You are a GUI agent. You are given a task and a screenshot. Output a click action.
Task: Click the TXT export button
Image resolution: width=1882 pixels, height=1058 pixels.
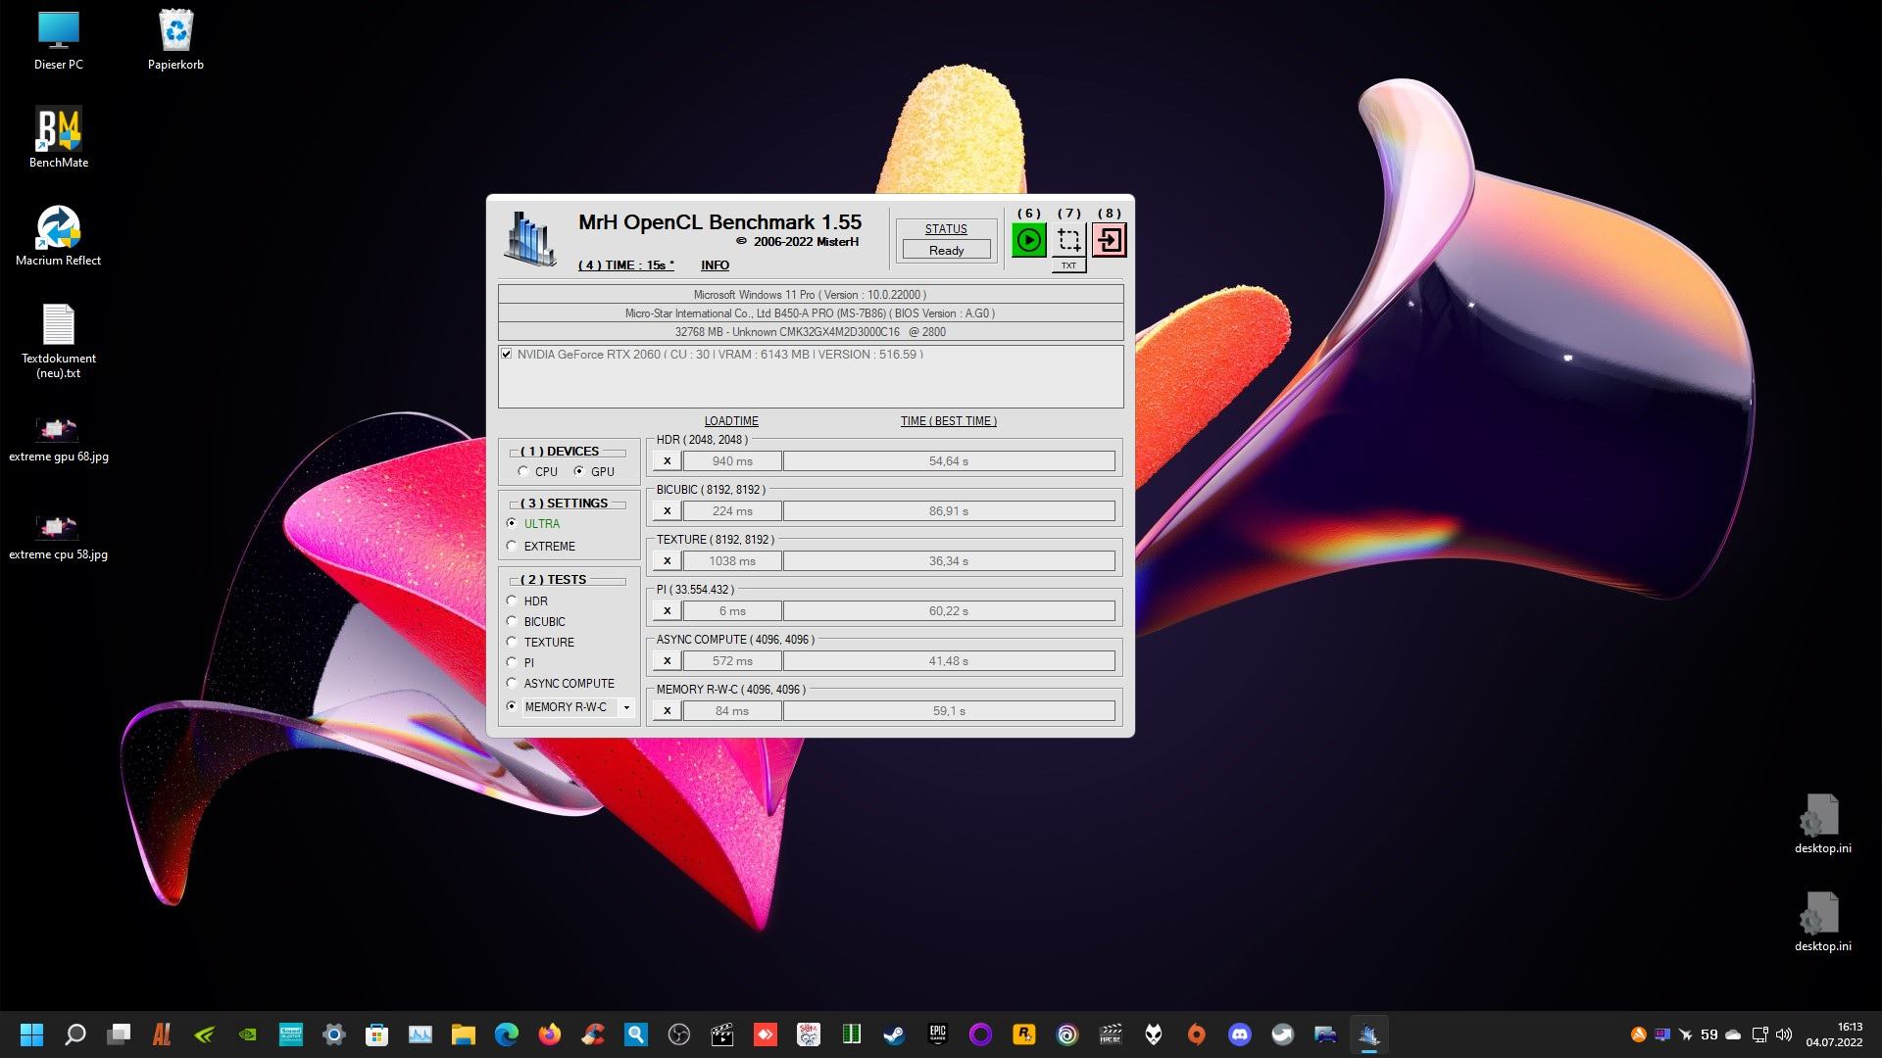1068,265
